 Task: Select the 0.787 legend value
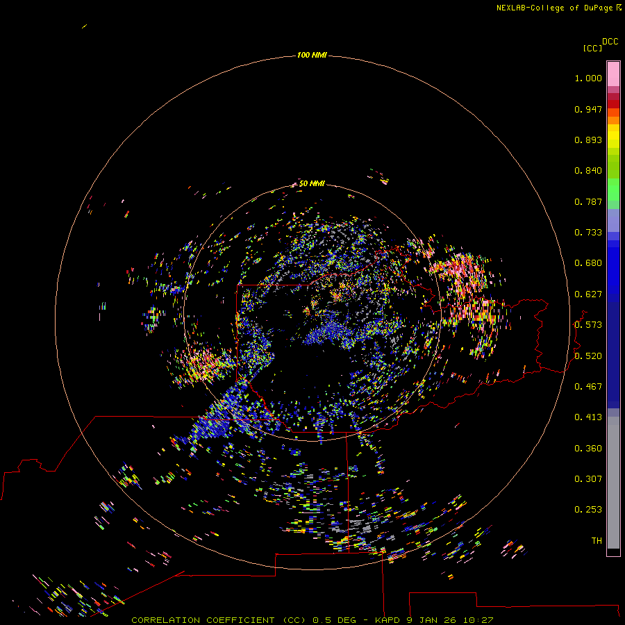(588, 201)
